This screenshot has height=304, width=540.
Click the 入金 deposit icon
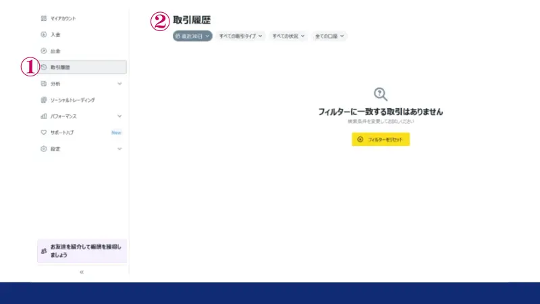pyautogui.click(x=44, y=34)
